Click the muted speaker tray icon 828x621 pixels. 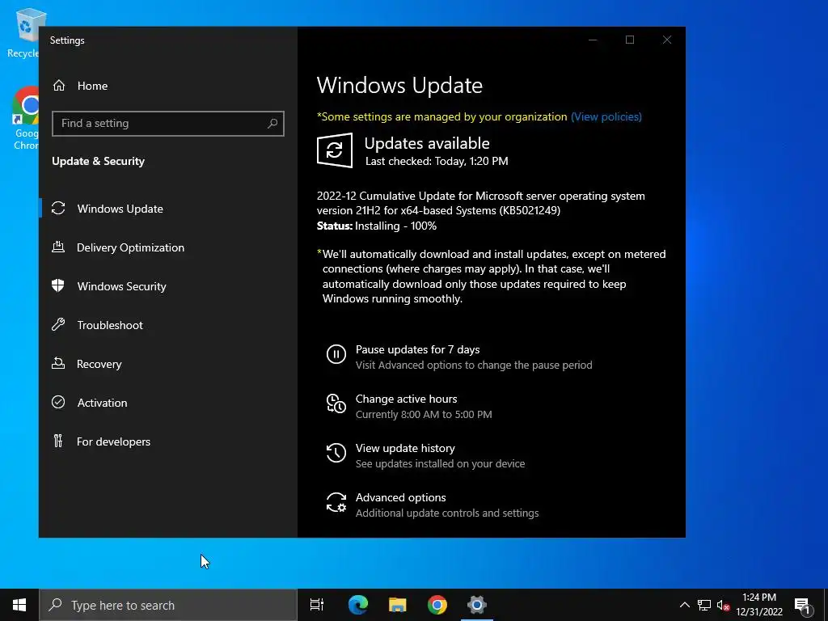click(723, 605)
